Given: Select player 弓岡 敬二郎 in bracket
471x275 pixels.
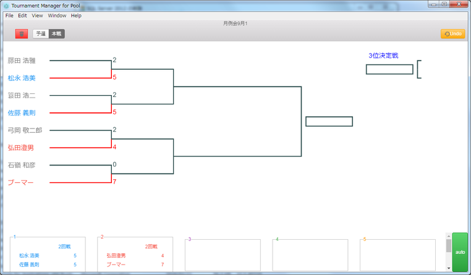Looking at the screenshot, I should point(25,130).
